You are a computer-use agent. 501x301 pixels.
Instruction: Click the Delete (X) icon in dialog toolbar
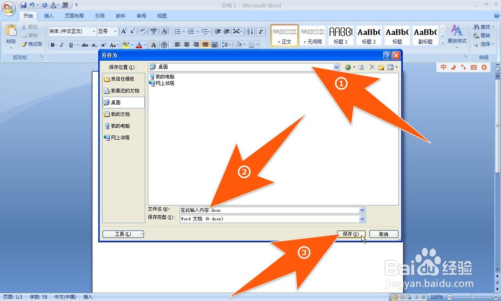tap(372, 67)
